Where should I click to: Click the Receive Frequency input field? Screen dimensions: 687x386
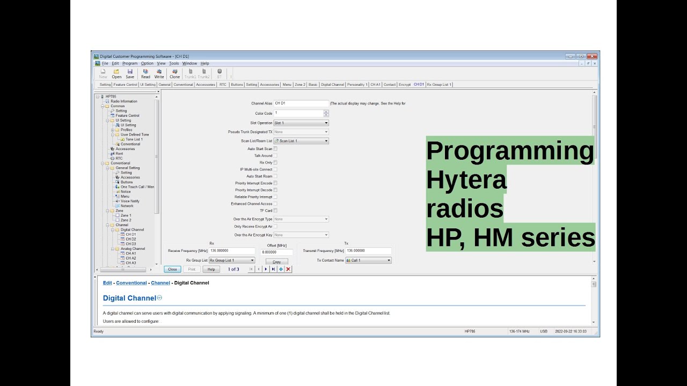232,250
